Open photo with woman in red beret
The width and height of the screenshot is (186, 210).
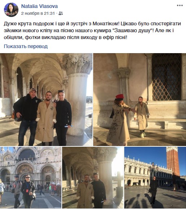click(139, 99)
